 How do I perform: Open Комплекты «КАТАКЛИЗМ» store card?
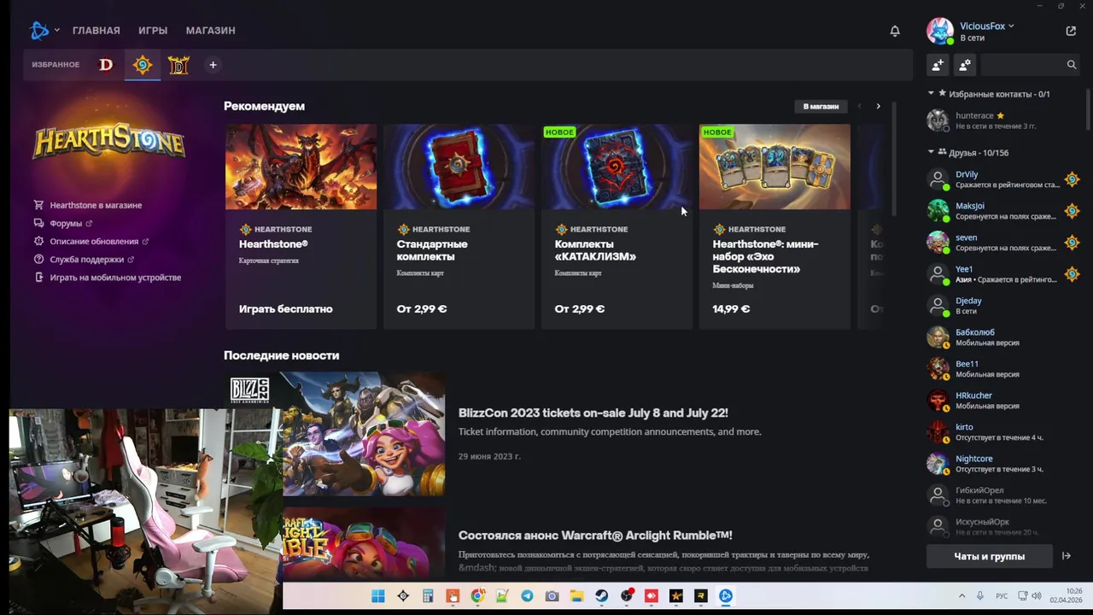click(617, 226)
